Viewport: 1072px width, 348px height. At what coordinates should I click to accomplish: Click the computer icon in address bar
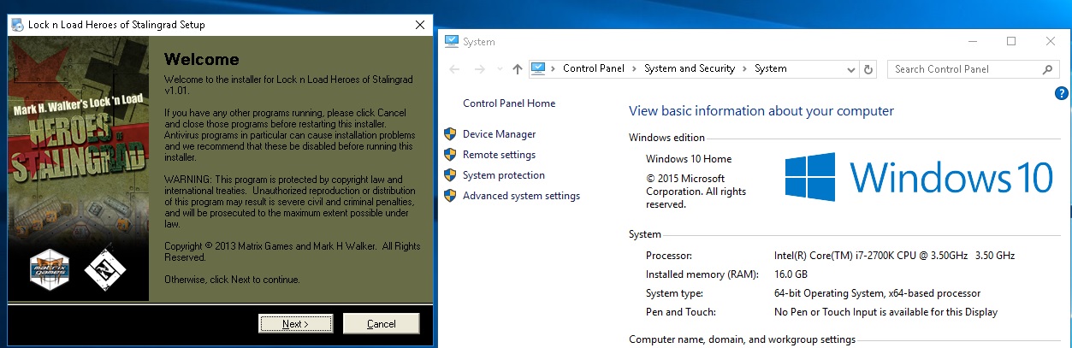click(x=539, y=68)
